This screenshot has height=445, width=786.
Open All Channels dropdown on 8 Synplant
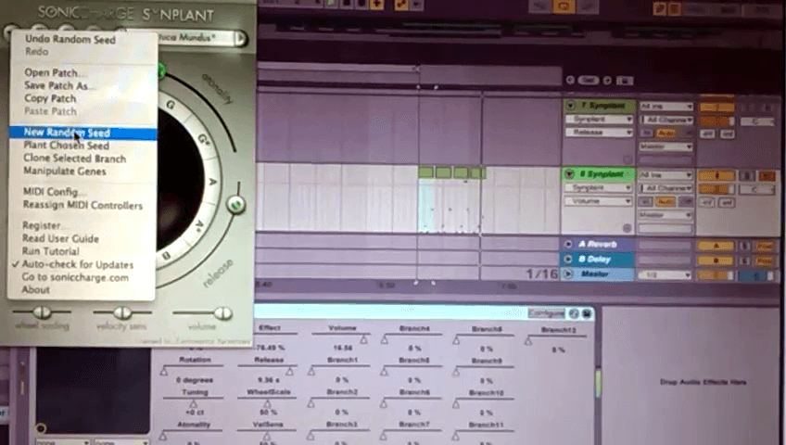point(666,188)
